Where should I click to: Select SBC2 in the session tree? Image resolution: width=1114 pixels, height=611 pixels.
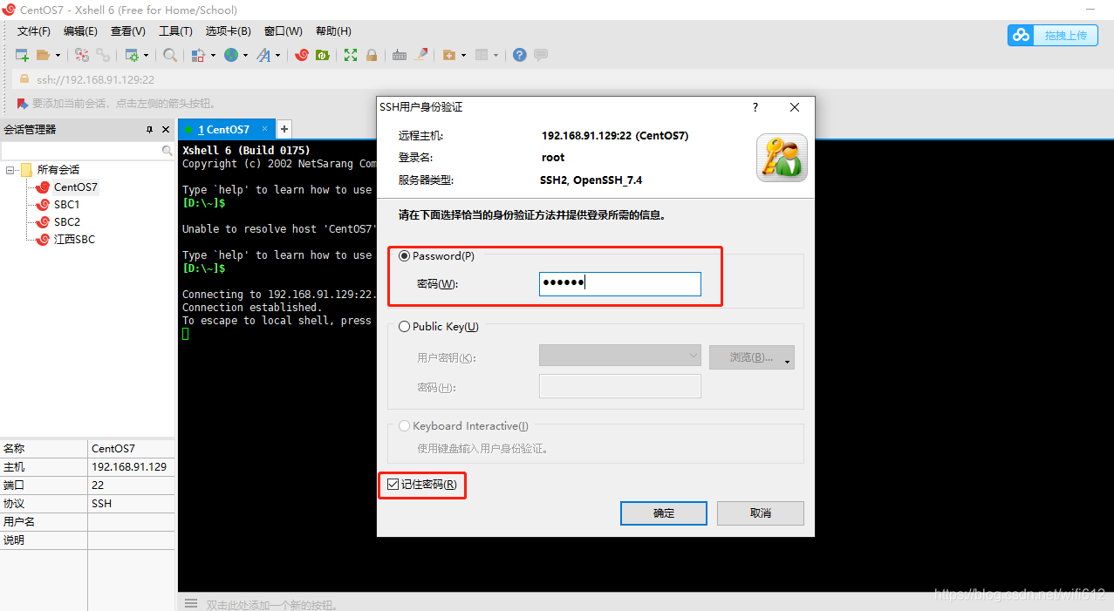(67, 222)
